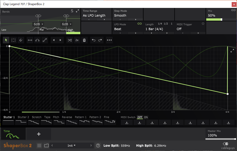Select the S-curve segment tool
Screen dimensions: 237x151
coord(45,40)
